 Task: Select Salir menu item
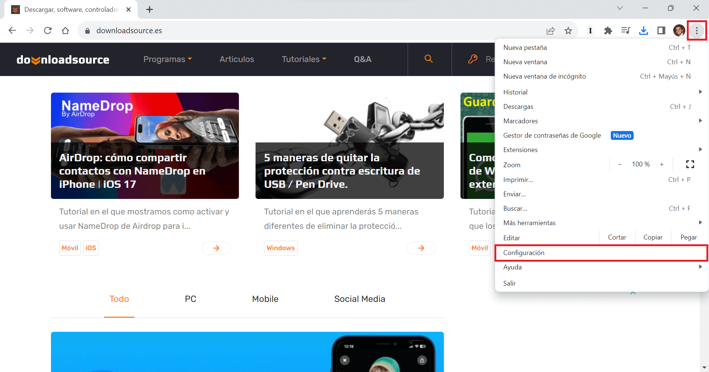[602, 283]
